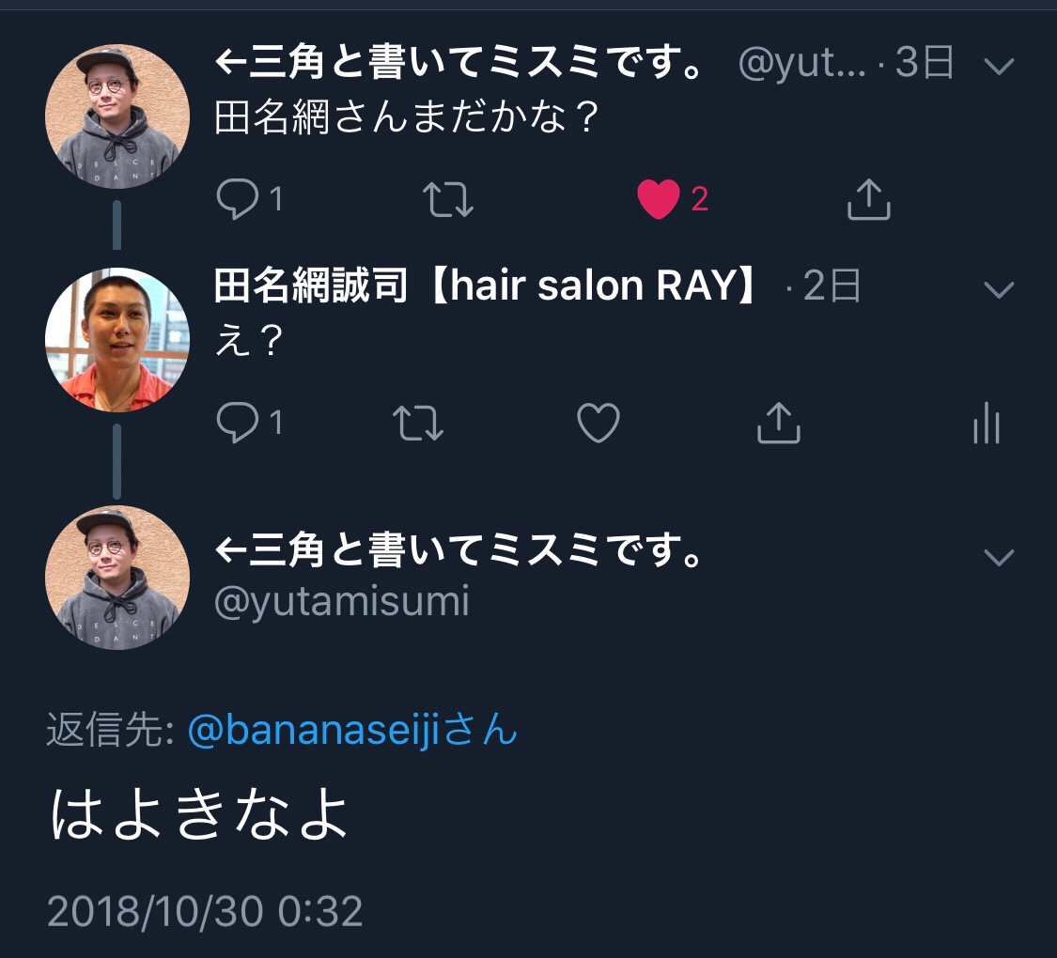Retweet the 田名網さんまだかな？ tweet

(x=448, y=200)
